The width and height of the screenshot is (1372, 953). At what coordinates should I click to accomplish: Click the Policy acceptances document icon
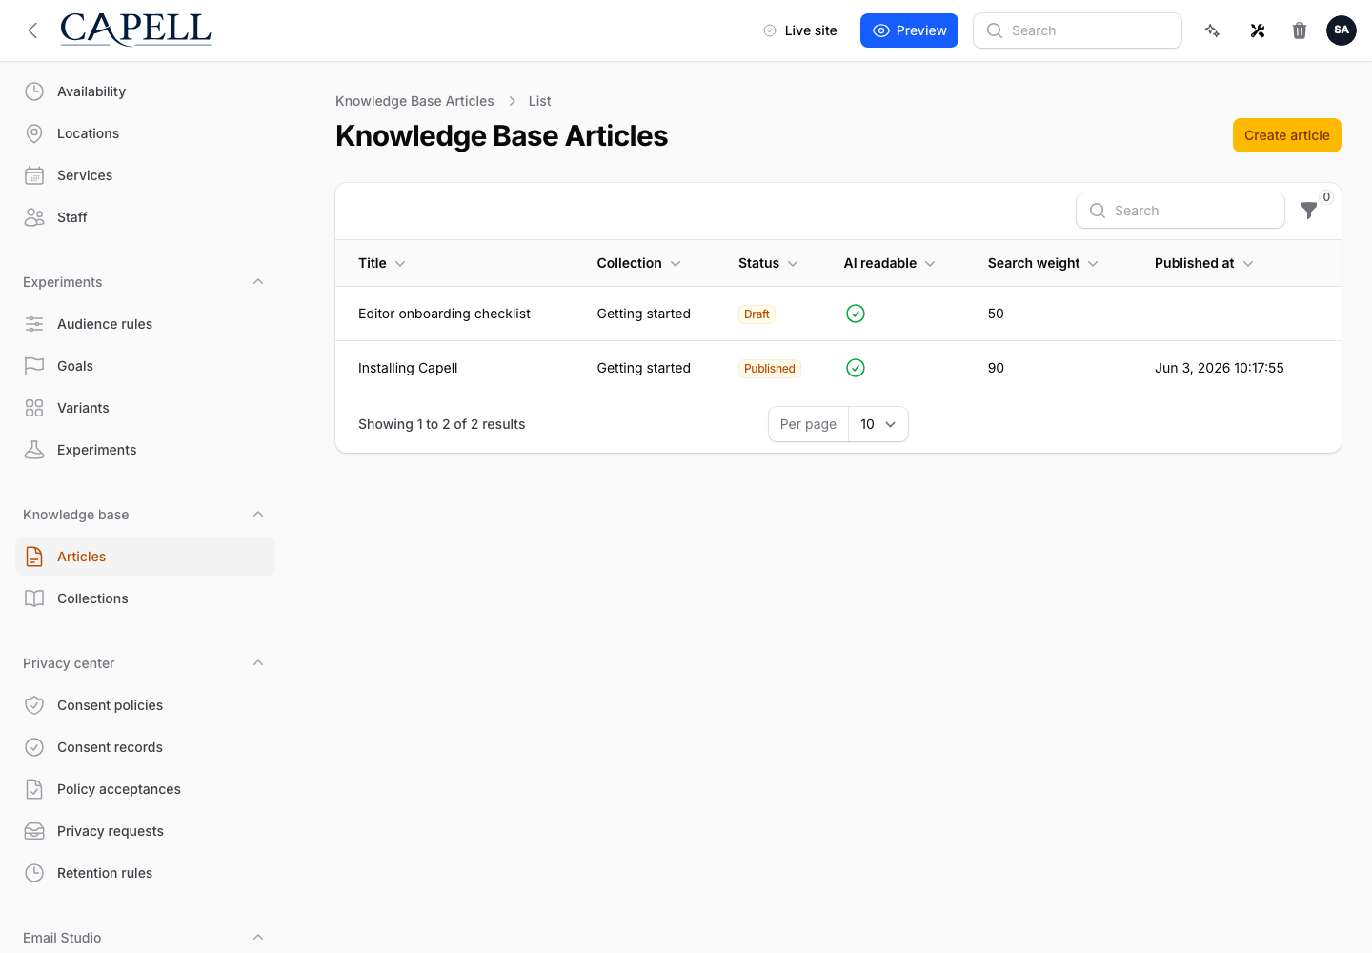point(34,789)
